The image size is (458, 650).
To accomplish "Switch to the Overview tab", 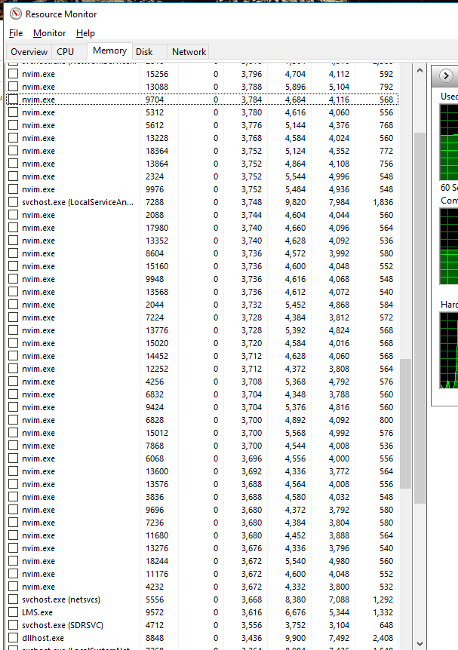I will [x=29, y=52].
